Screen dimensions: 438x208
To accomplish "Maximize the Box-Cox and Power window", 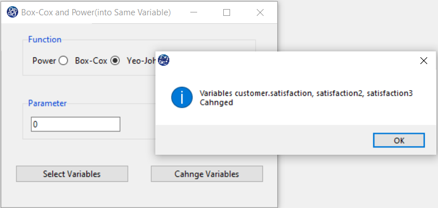I will pyautogui.click(x=227, y=12).
